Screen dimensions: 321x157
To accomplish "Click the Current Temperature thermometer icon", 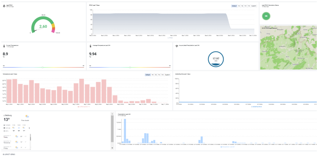I will pyautogui.click(x=4, y=46).
